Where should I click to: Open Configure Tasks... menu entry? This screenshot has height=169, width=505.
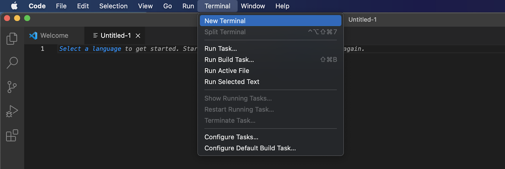click(x=231, y=137)
